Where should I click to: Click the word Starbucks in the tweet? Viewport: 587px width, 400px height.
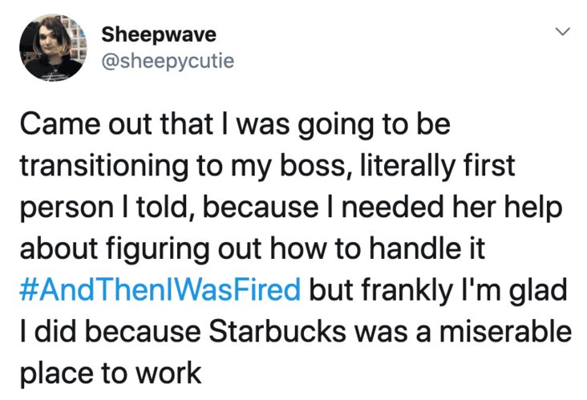point(277,331)
